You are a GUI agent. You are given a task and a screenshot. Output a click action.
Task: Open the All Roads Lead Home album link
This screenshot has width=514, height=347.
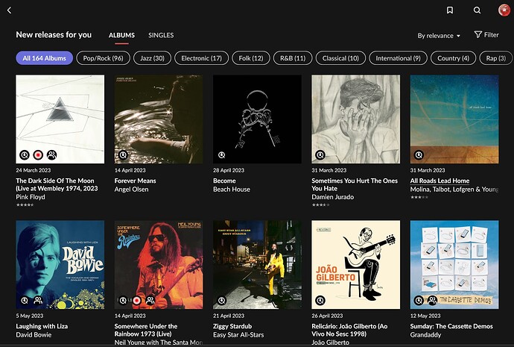440,181
